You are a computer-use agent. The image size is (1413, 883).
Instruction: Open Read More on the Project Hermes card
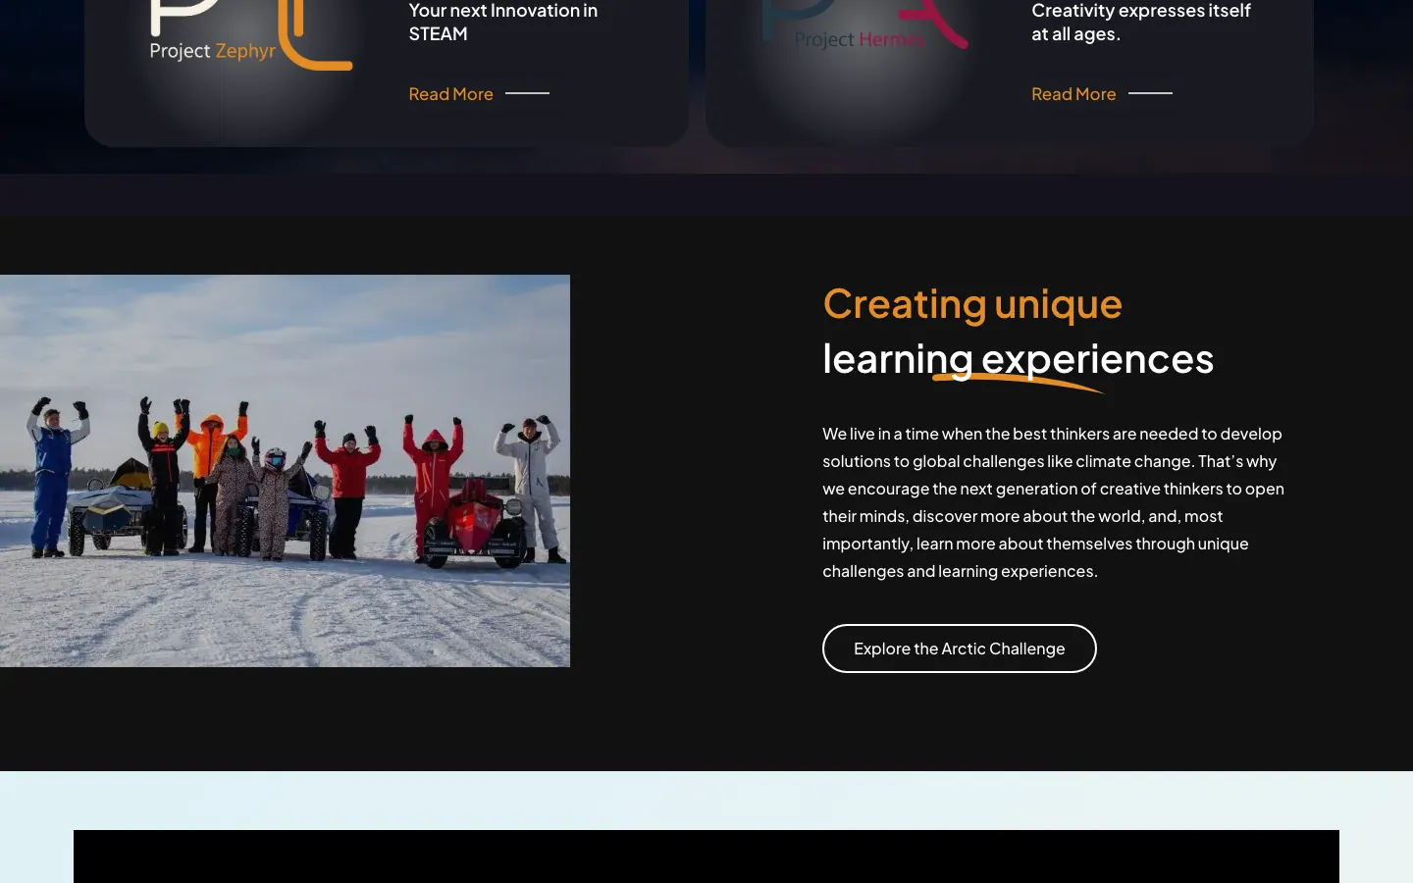tap(1102, 94)
